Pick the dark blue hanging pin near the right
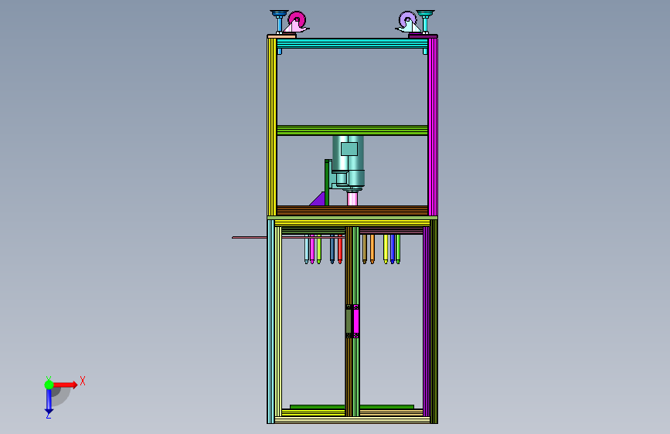The image size is (670, 434). 393,249
